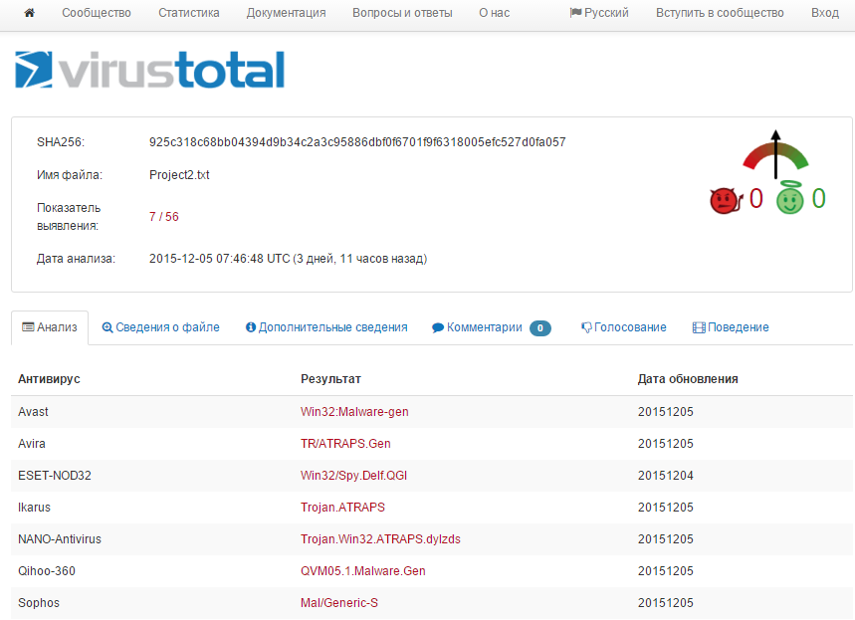Click the Вход login link
Viewport: 855px width, 620px height.
tap(824, 13)
